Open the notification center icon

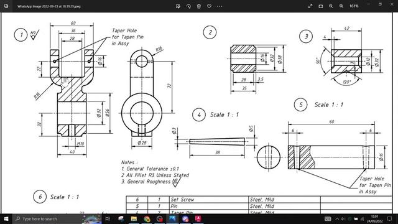(390, 218)
